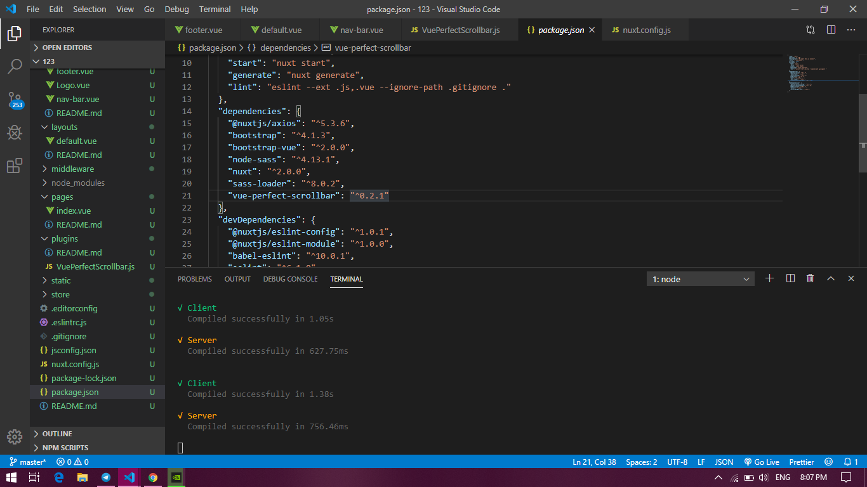This screenshot has width=867, height=487.
Task: Split the terminal panel
Action: pos(790,278)
